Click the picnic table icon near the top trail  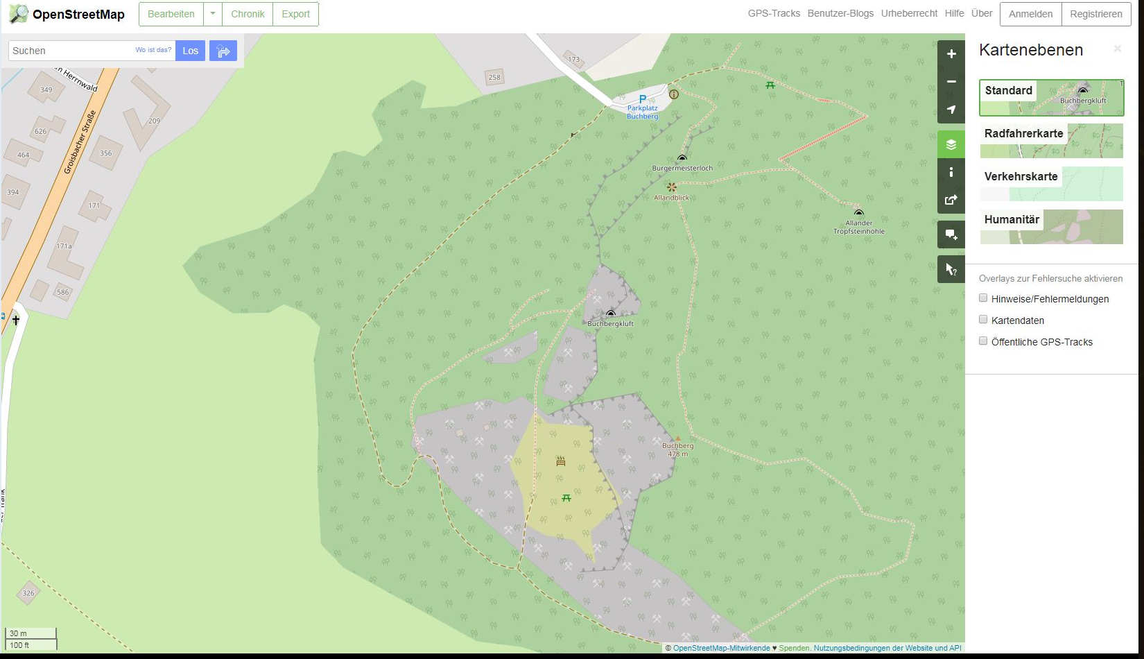tap(770, 85)
